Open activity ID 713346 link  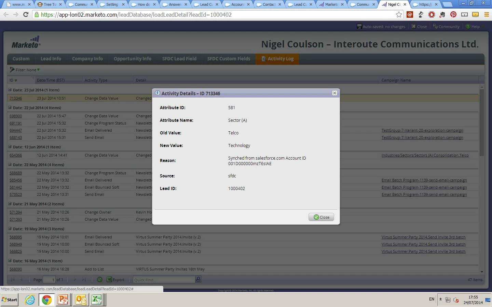coord(16,98)
